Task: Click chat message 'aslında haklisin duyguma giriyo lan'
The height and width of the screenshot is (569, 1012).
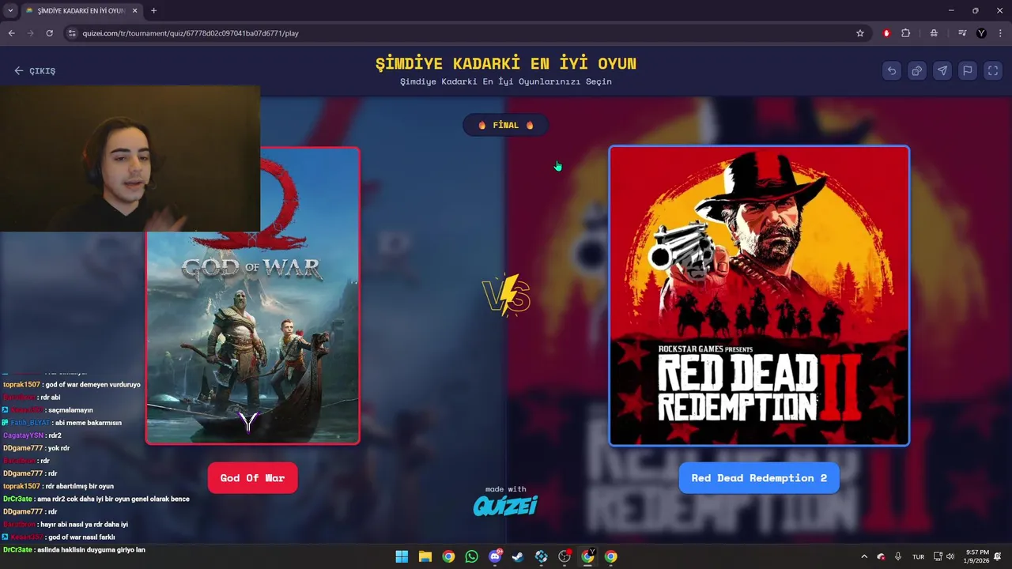Action: (91, 549)
